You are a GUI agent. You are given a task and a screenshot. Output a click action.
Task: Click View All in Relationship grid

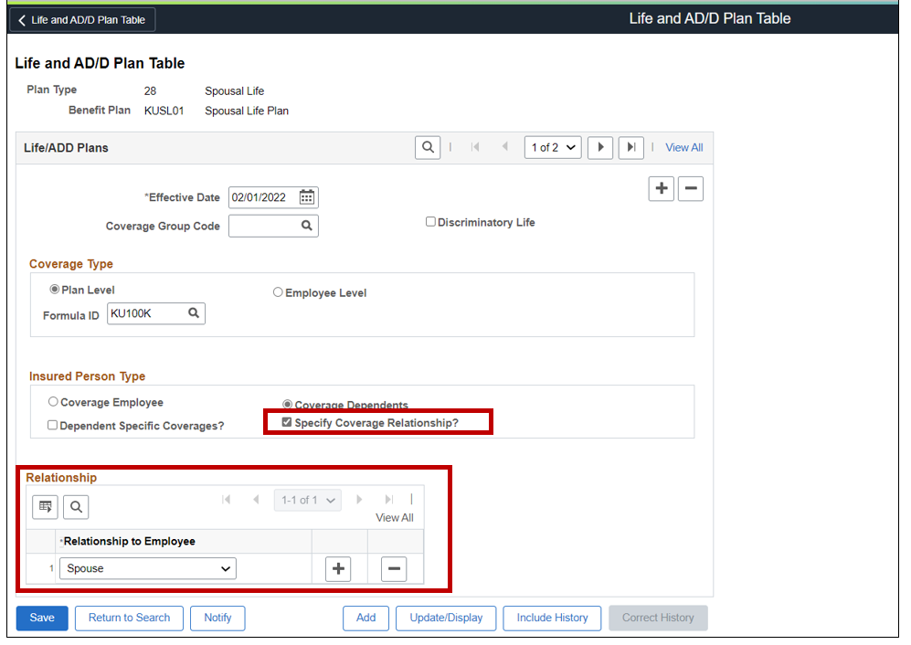click(x=395, y=517)
